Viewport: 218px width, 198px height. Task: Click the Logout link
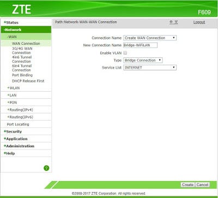point(199,22)
